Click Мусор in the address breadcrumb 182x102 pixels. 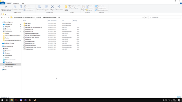click(39, 17)
